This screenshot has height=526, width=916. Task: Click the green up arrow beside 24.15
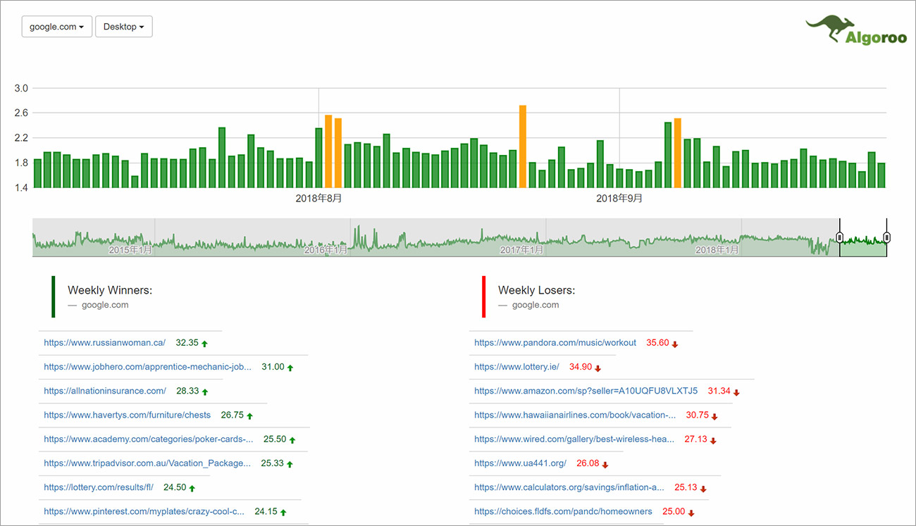(x=283, y=512)
